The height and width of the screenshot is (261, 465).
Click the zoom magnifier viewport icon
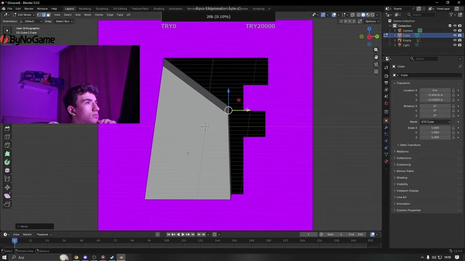[376, 50]
